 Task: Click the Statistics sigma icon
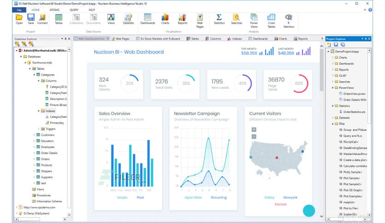coord(219,19)
